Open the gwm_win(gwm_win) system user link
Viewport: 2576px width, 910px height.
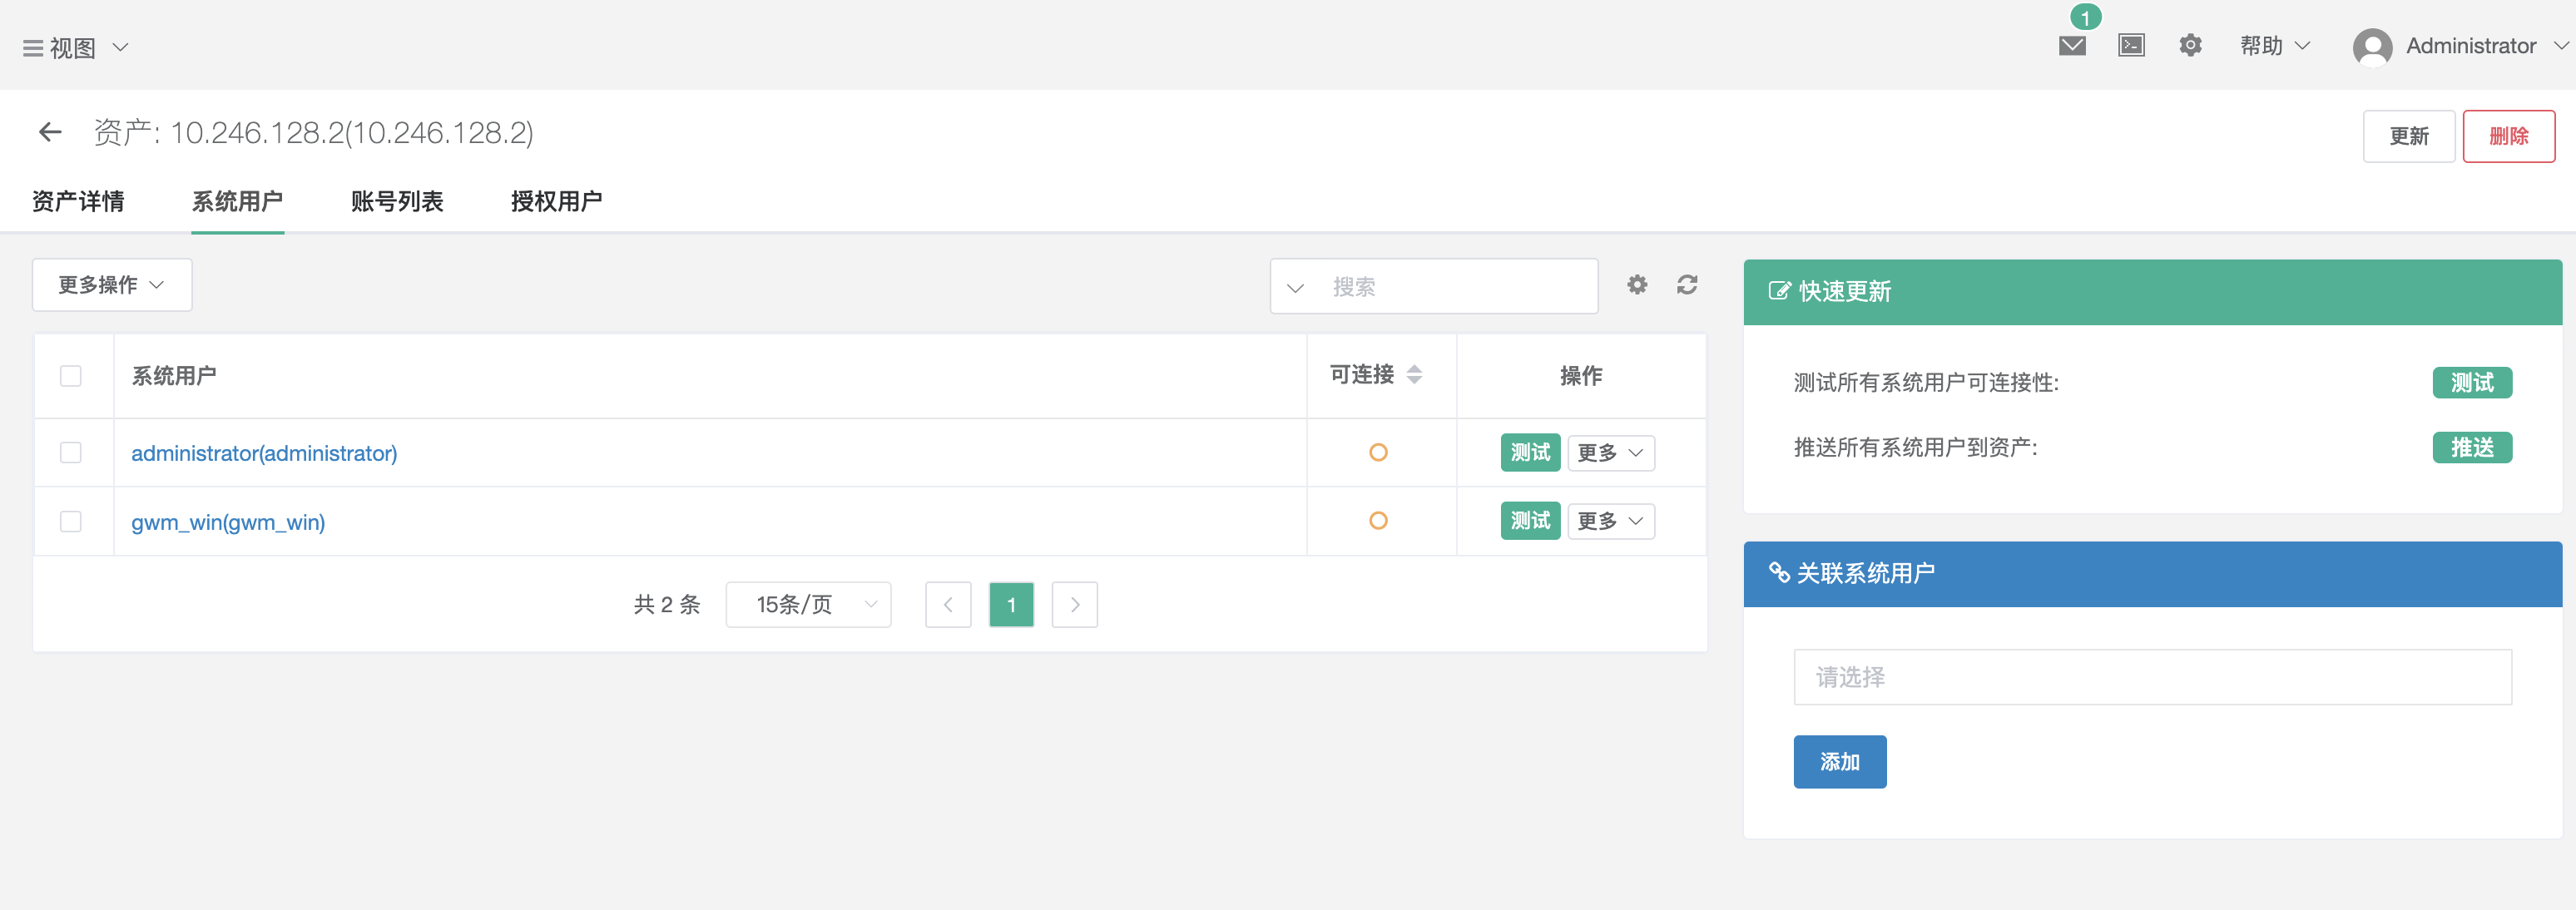point(228,521)
